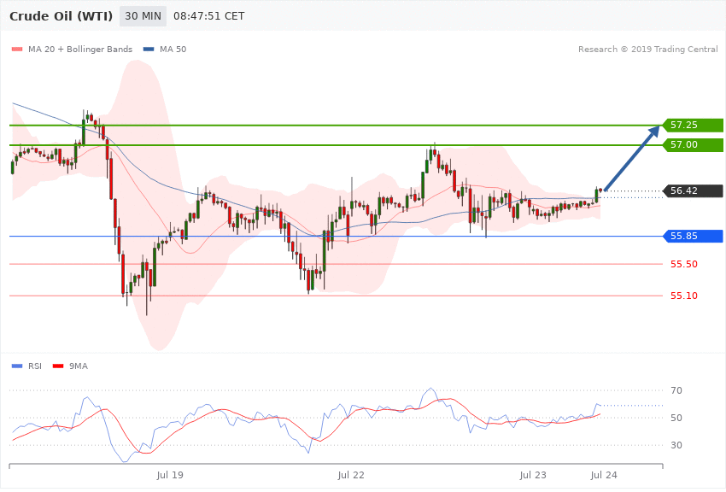
Task: Click the RSI 50 level label
Action: click(676, 418)
